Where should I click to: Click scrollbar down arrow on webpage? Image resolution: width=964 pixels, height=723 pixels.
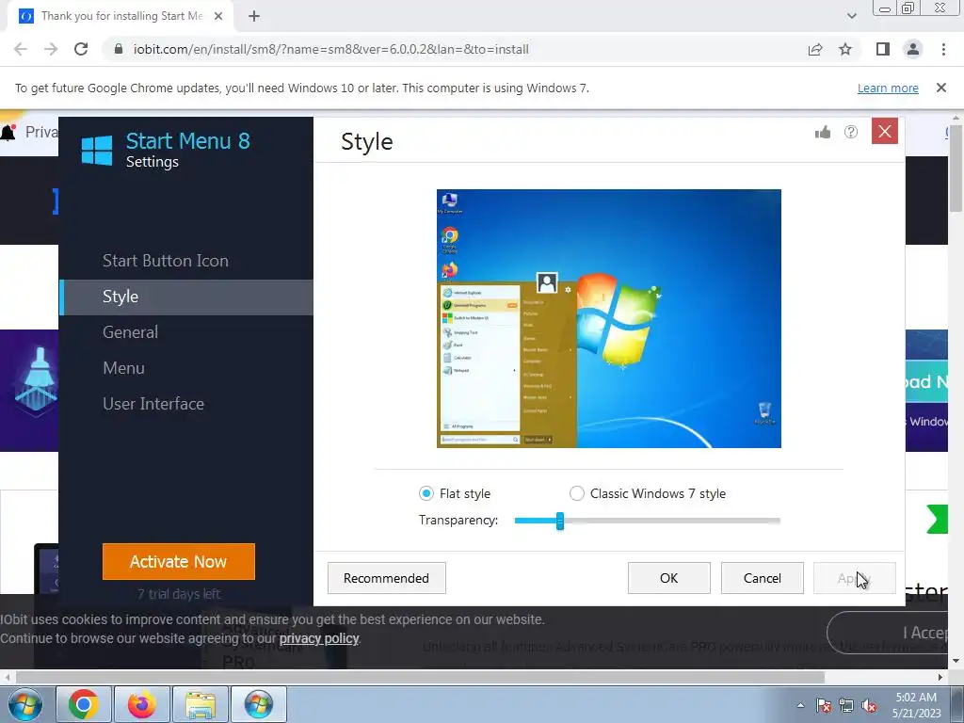click(956, 662)
